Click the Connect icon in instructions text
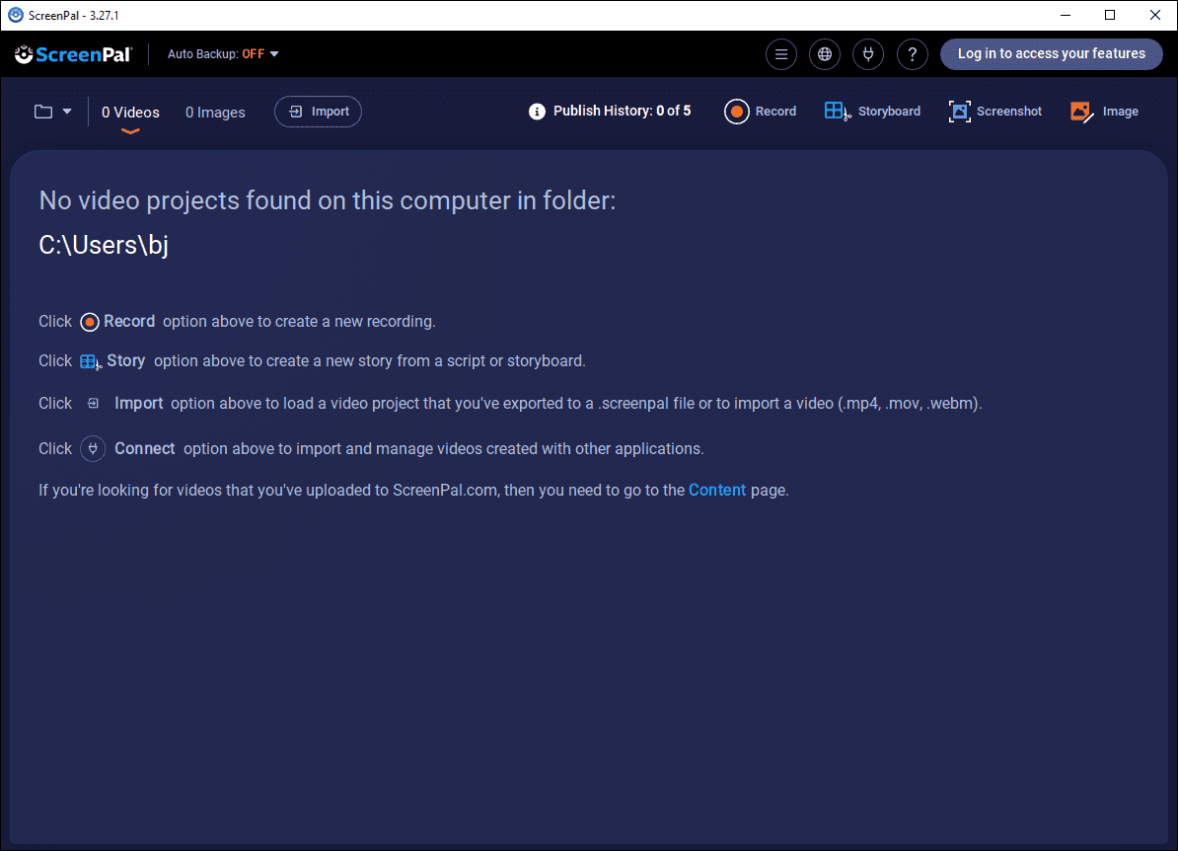1178x851 pixels. pos(93,449)
